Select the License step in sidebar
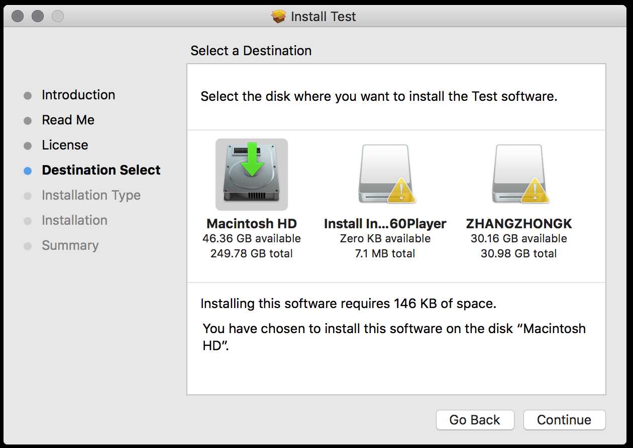The width and height of the screenshot is (633, 448). click(65, 145)
